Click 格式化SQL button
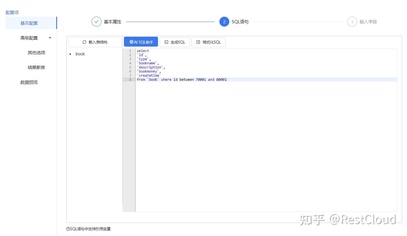 click(208, 42)
